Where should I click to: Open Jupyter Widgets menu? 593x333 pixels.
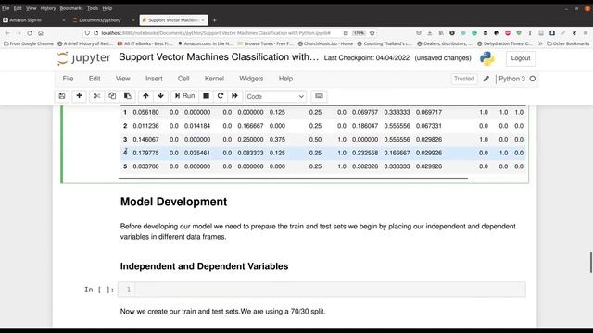pos(251,79)
